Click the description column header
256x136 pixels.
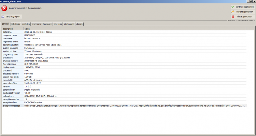pyautogui.click(x=13, y=29)
